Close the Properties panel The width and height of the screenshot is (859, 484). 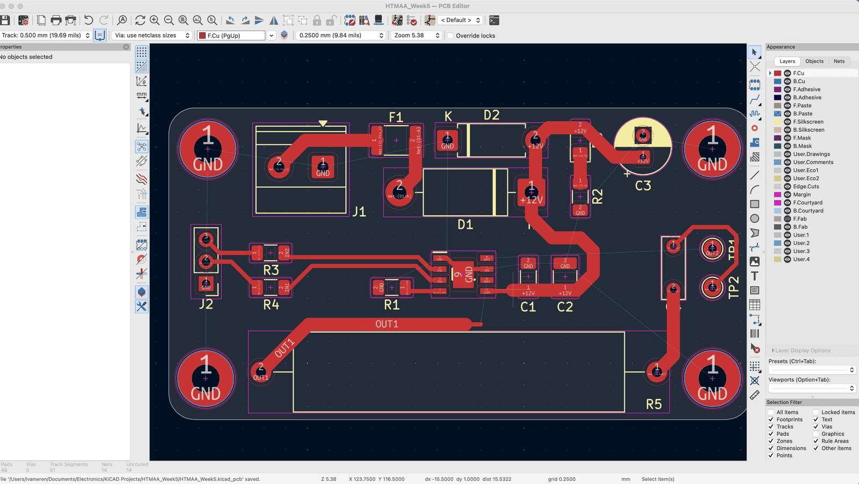pos(126,47)
